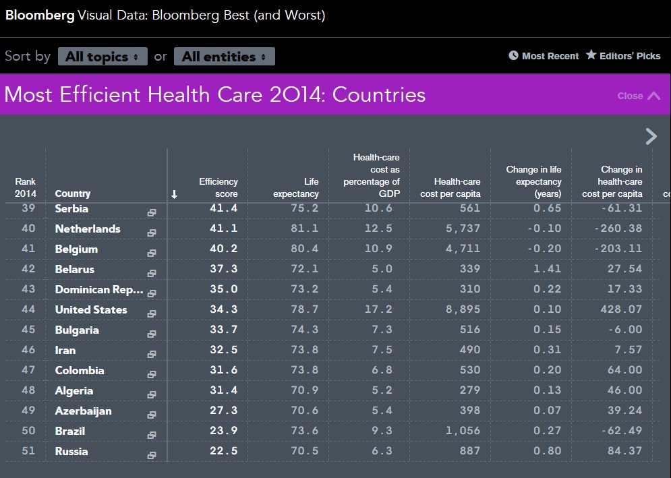Click the down-arrow sort indicator on Efficiency score

pyautogui.click(x=174, y=194)
